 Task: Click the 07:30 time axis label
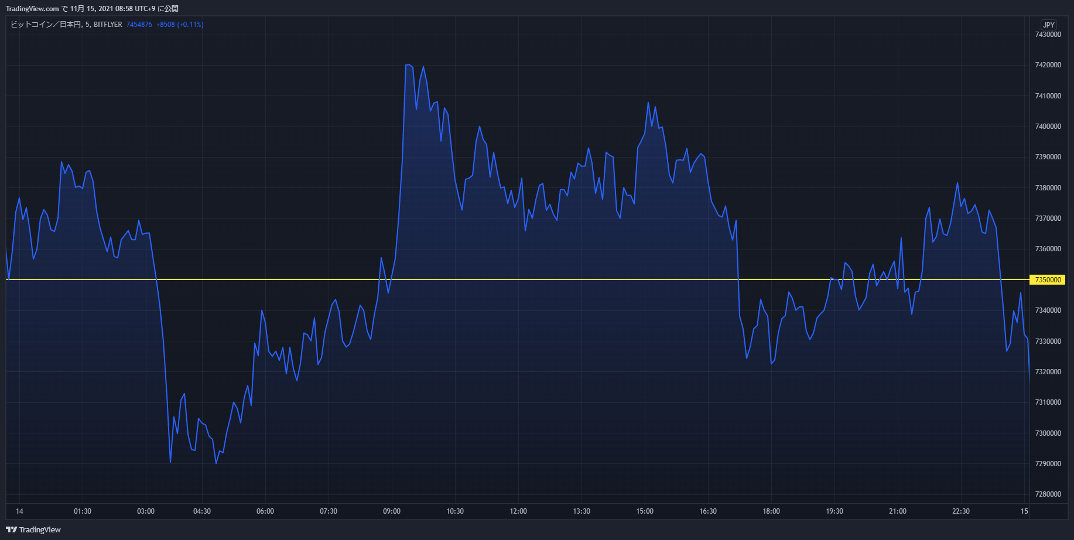click(x=329, y=511)
